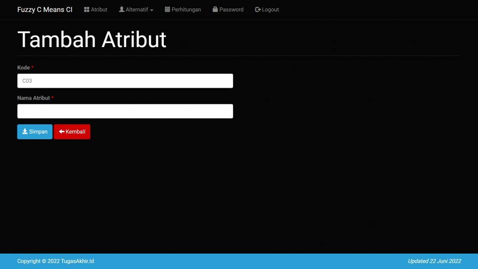Expand the Alternatif dropdown caret
Image resolution: width=478 pixels, height=269 pixels.
click(151, 10)
